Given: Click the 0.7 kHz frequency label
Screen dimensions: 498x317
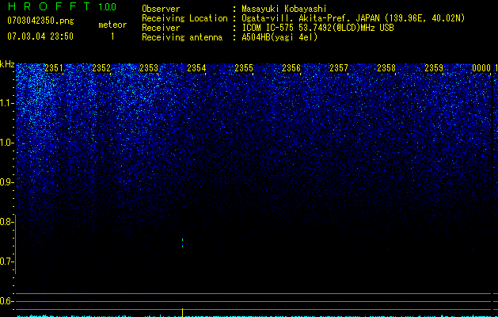Looking at the screenshot, I should (6, 262).
